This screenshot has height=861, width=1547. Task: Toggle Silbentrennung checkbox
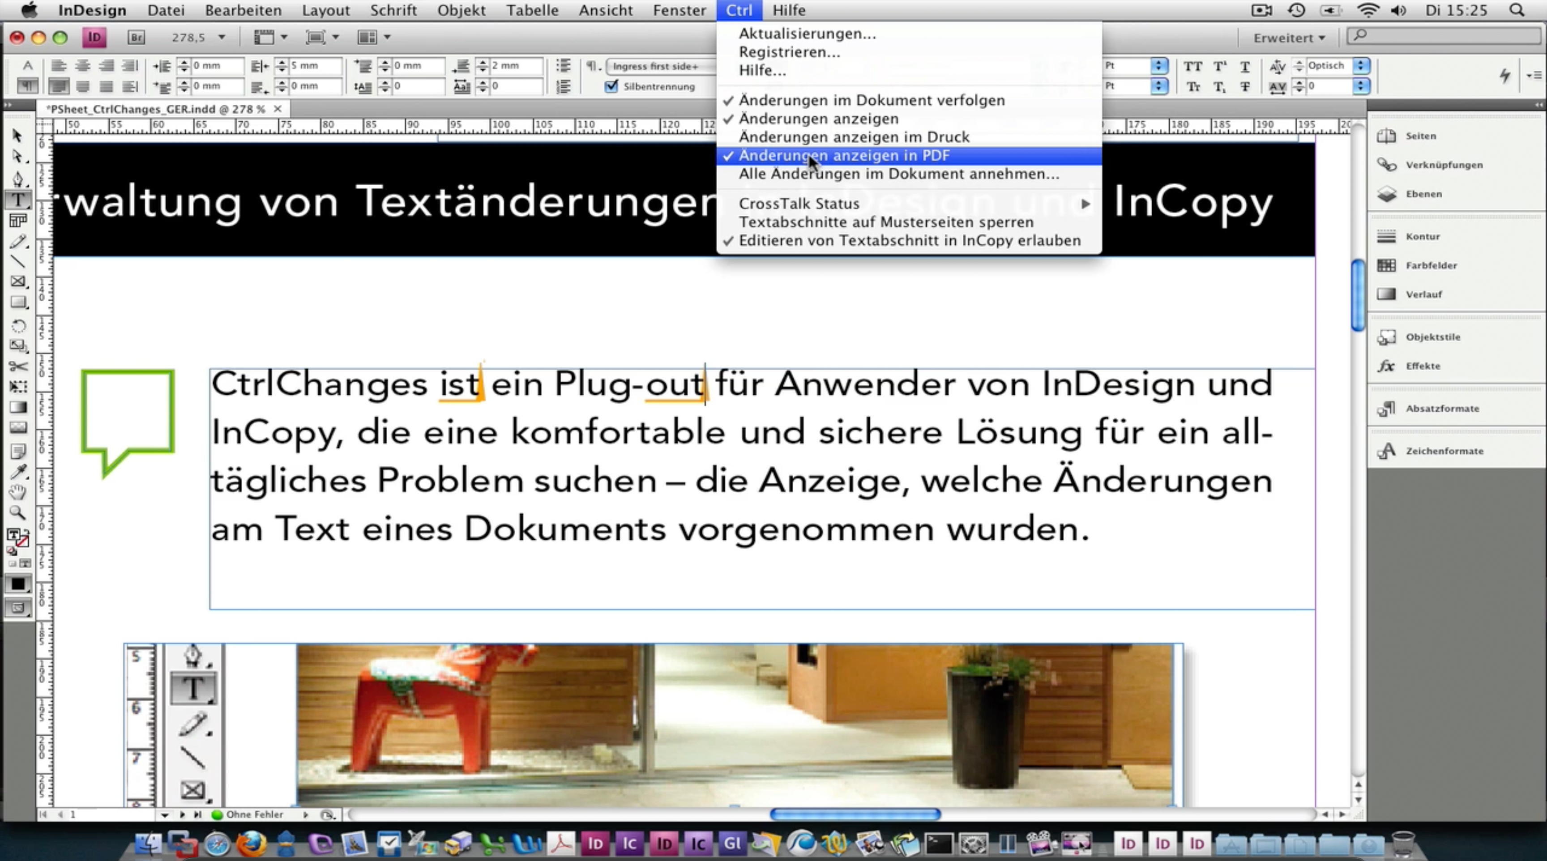tap(611, 86)
